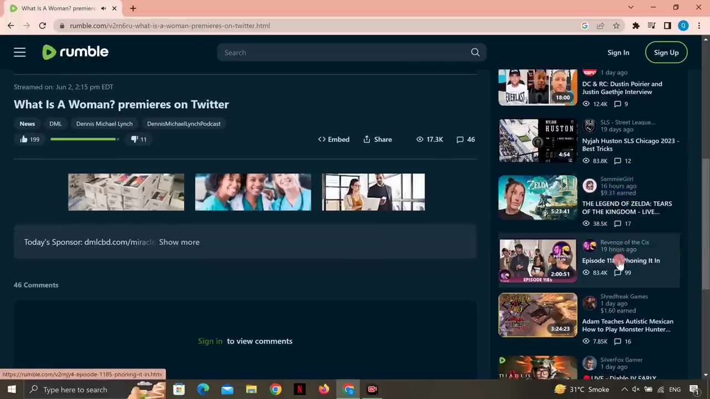This screenshot has width=710, height=399.
Task: Open Dustin Poirier interview video thumbnail
Action: [x=537, y=87]
